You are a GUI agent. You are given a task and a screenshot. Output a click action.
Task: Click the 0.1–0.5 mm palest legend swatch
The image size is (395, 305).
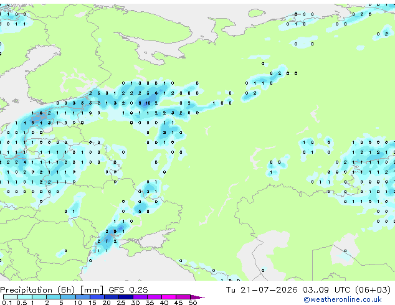tap(11, 297)
